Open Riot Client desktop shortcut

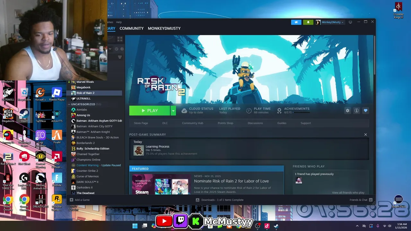coord(24,159)
